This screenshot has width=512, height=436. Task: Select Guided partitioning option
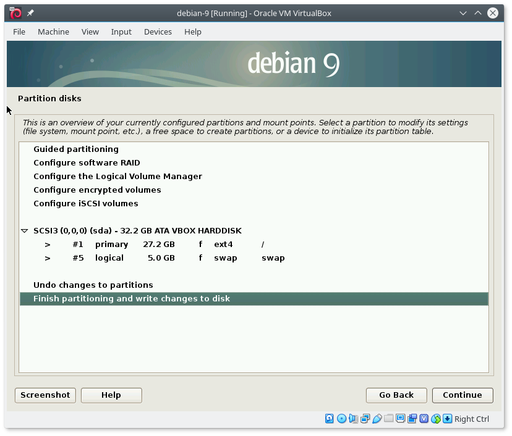pyautogui.click(x=75, y=149)
